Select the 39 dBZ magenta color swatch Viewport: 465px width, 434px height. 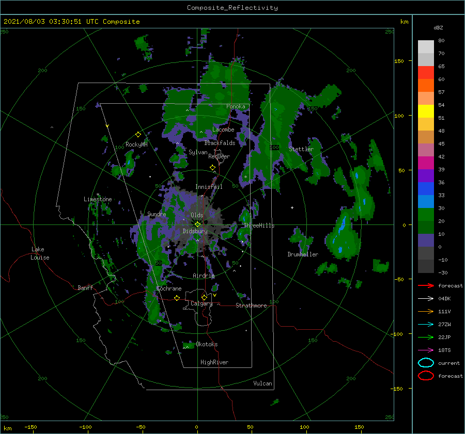click(x=426, y=163)
